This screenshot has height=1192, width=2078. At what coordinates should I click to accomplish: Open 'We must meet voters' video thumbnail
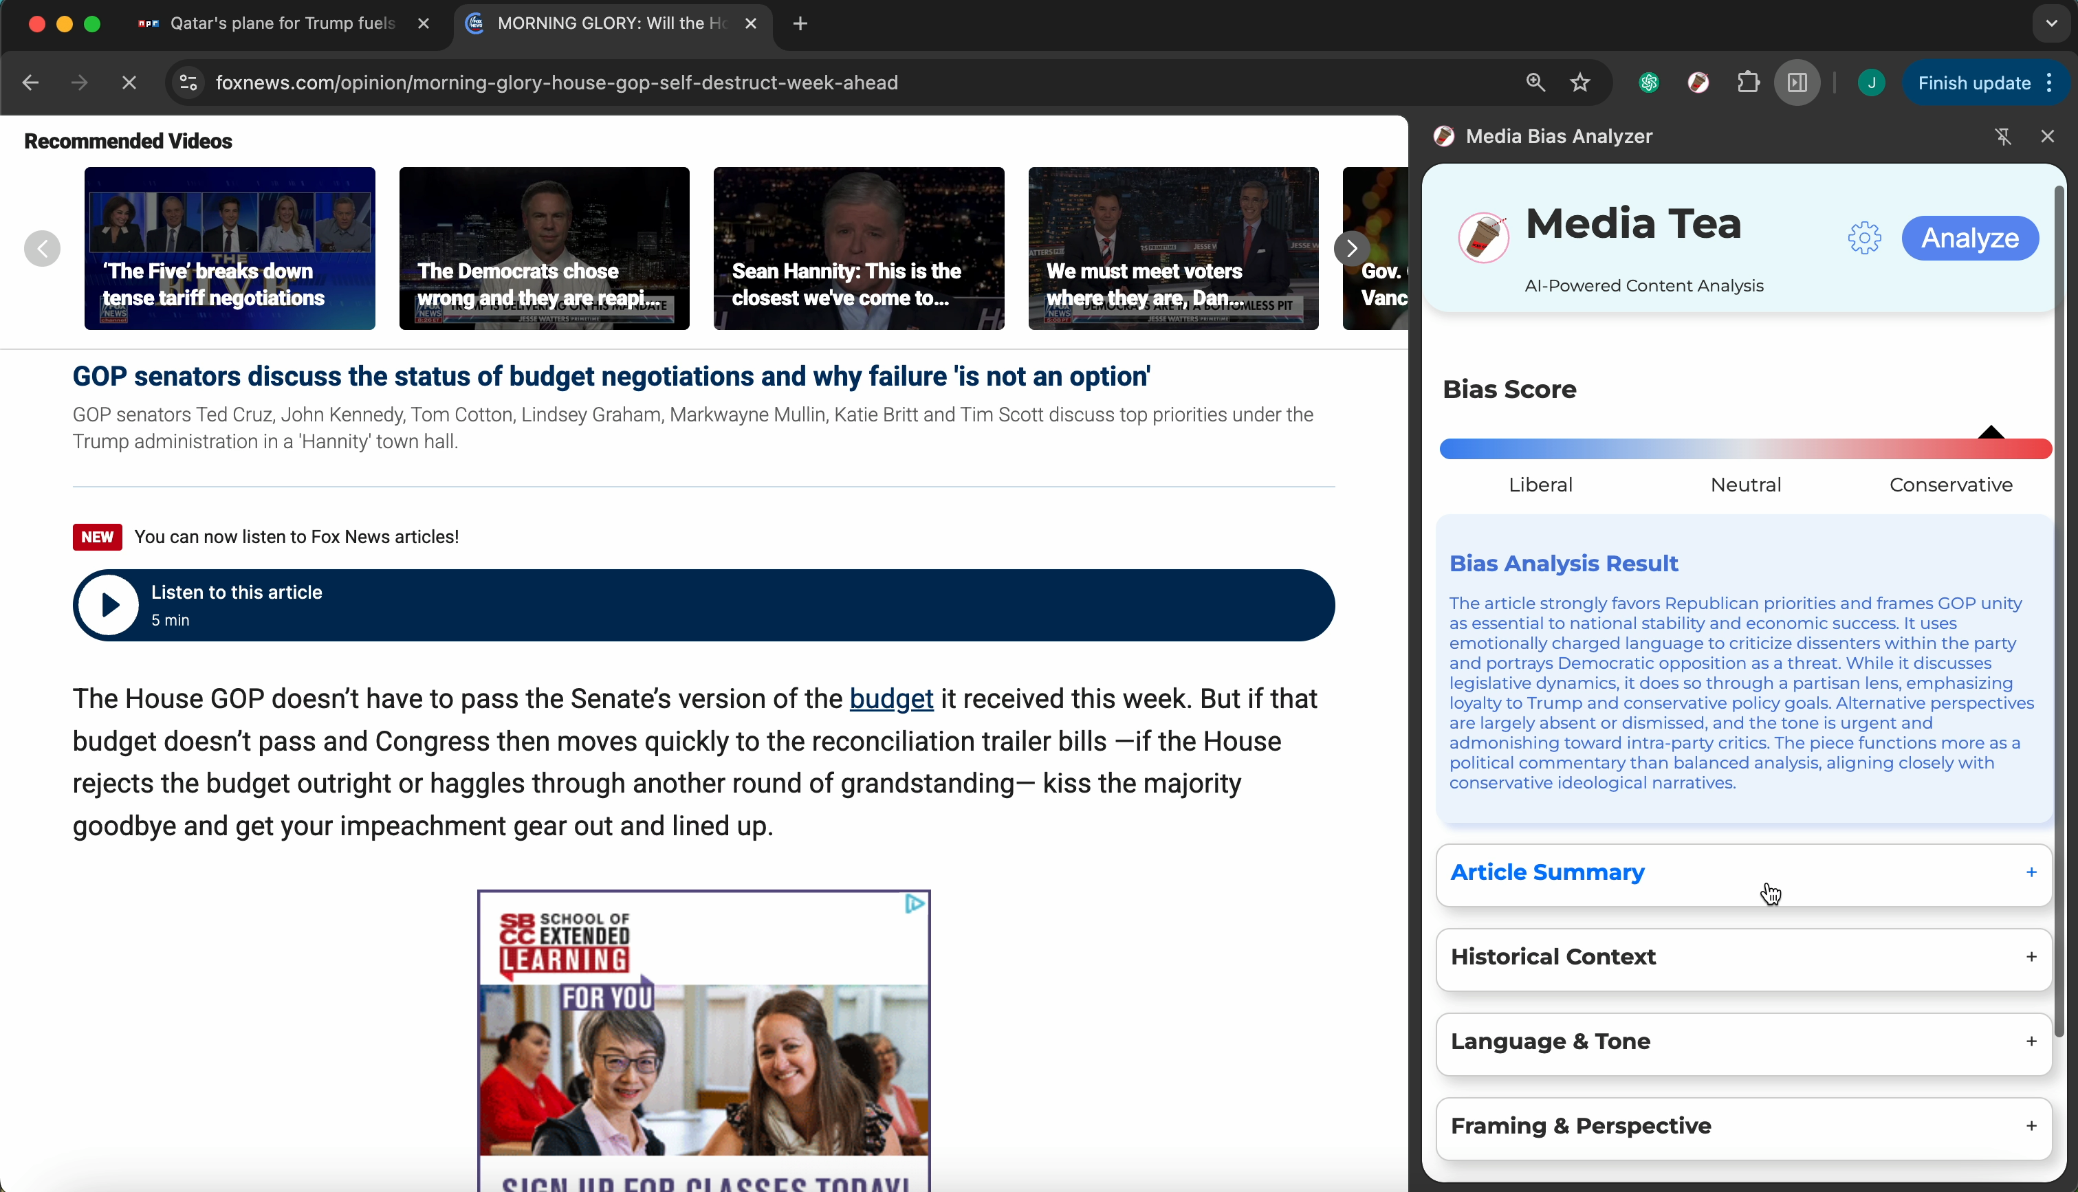(x=1173, y=248)
